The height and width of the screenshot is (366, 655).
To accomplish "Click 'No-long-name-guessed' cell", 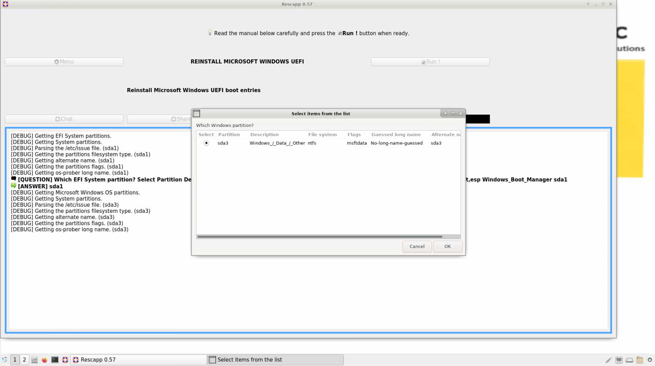I will pos(397,143).
